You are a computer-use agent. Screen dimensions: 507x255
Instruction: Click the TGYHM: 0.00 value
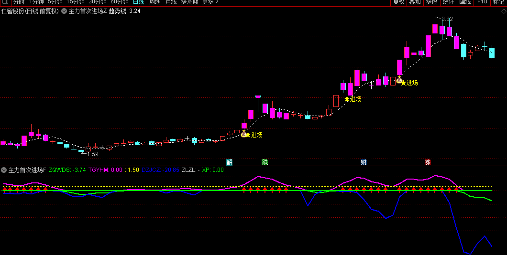(105, 170)
